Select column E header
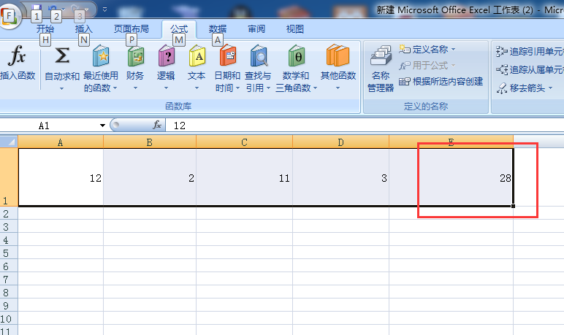Viewport: 564px width, 335px height. pyautogui.click(x=451, y=142)
